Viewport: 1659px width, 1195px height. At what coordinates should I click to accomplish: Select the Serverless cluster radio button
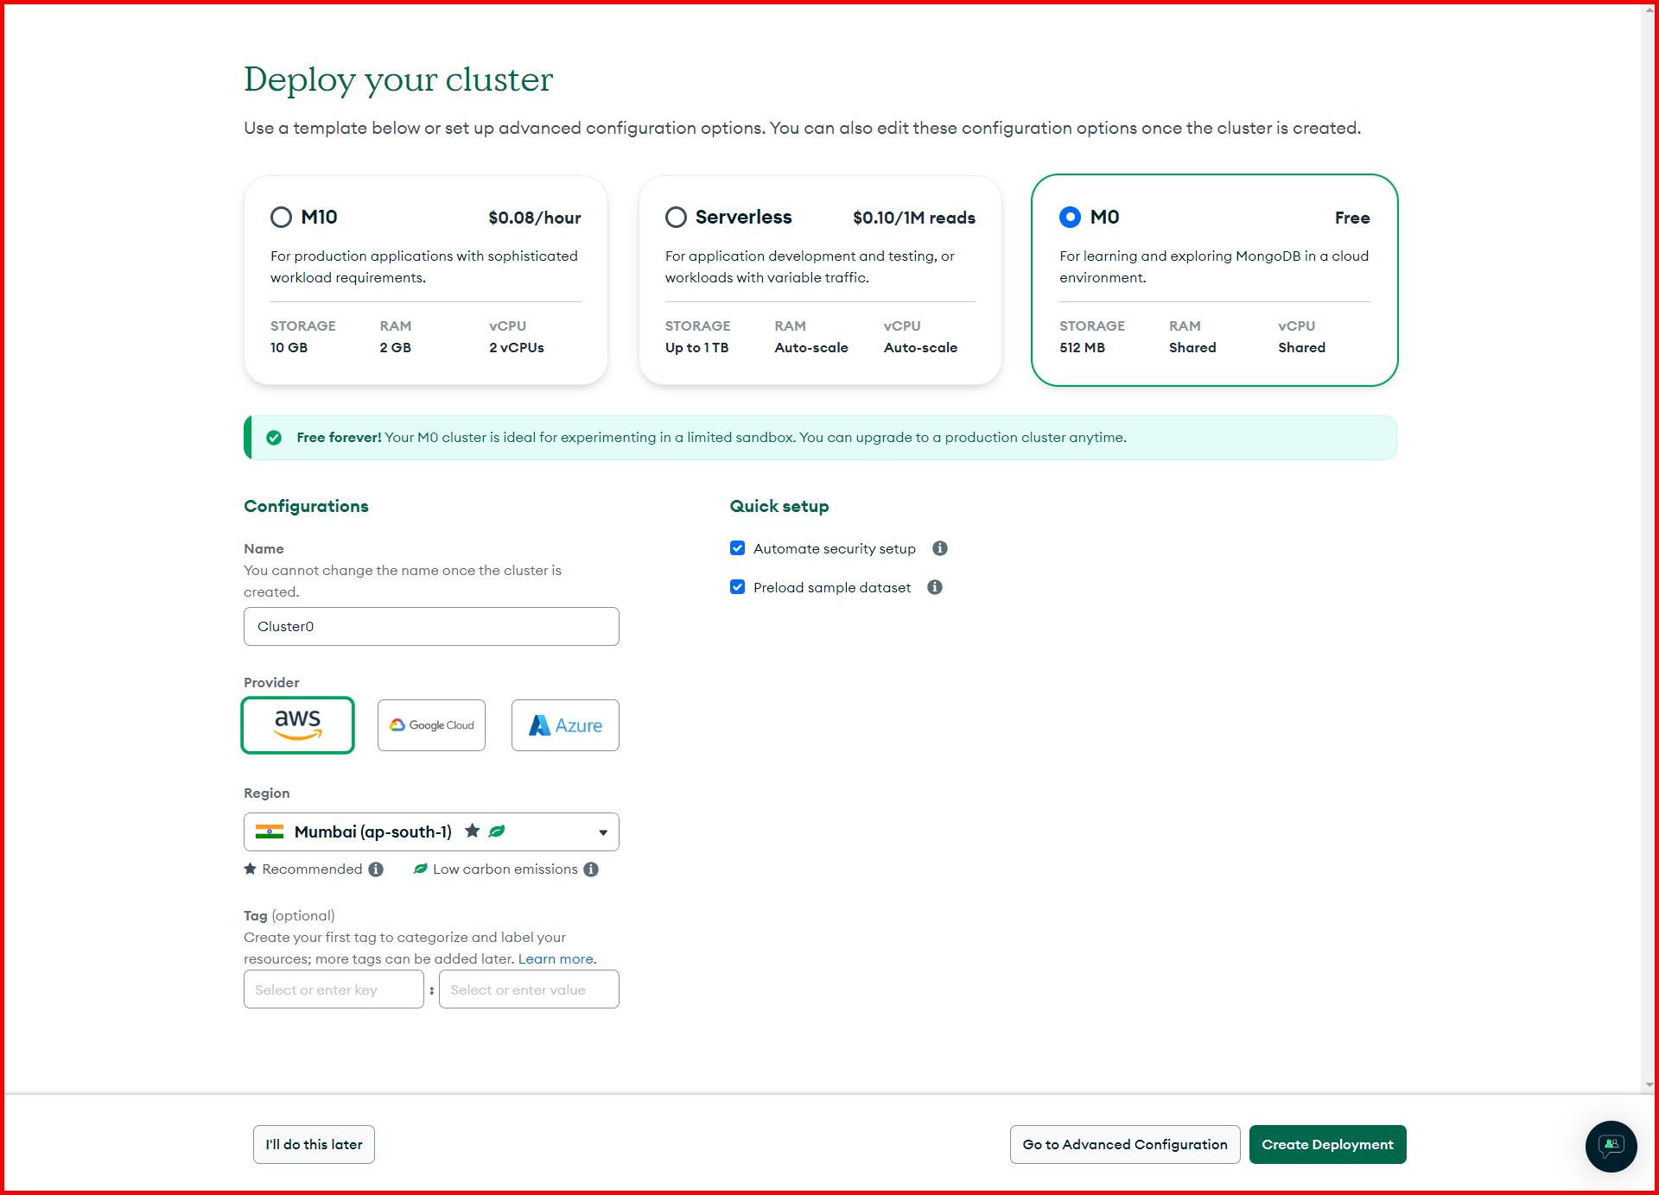coord(676,217)
